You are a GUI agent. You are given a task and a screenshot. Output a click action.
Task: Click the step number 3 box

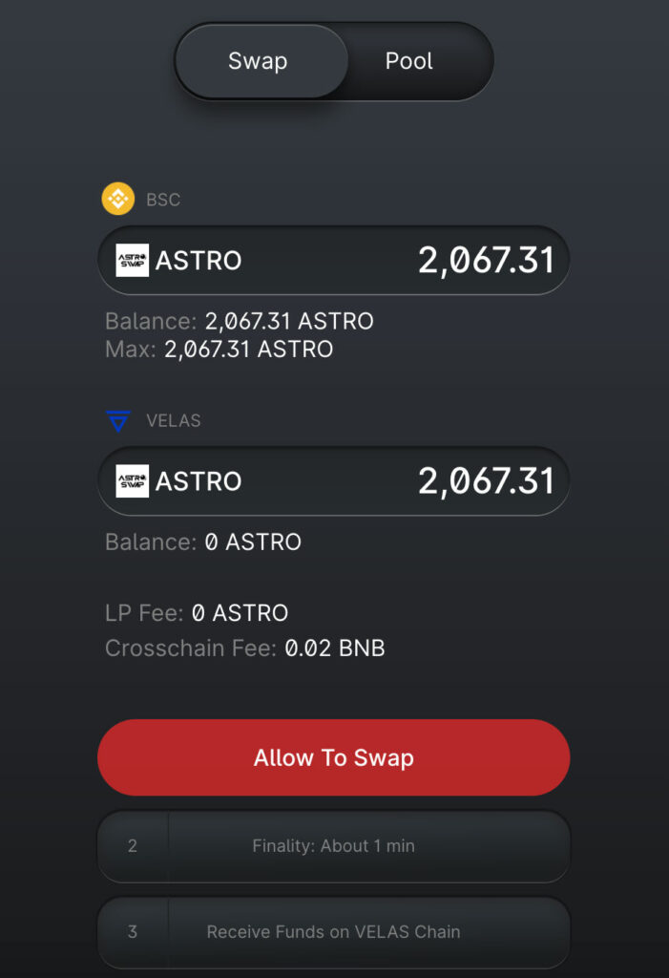coord(133,932)
